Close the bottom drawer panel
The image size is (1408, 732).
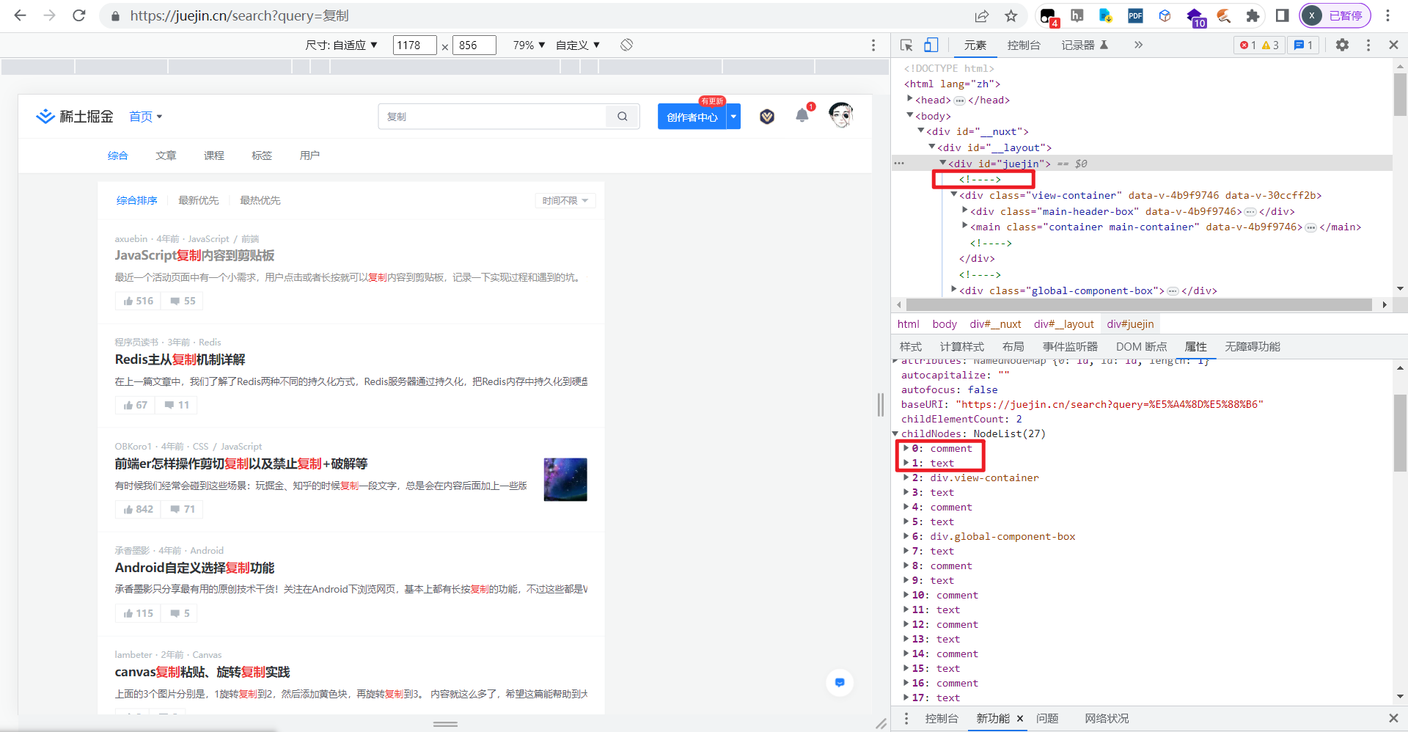pos(1393,718)
